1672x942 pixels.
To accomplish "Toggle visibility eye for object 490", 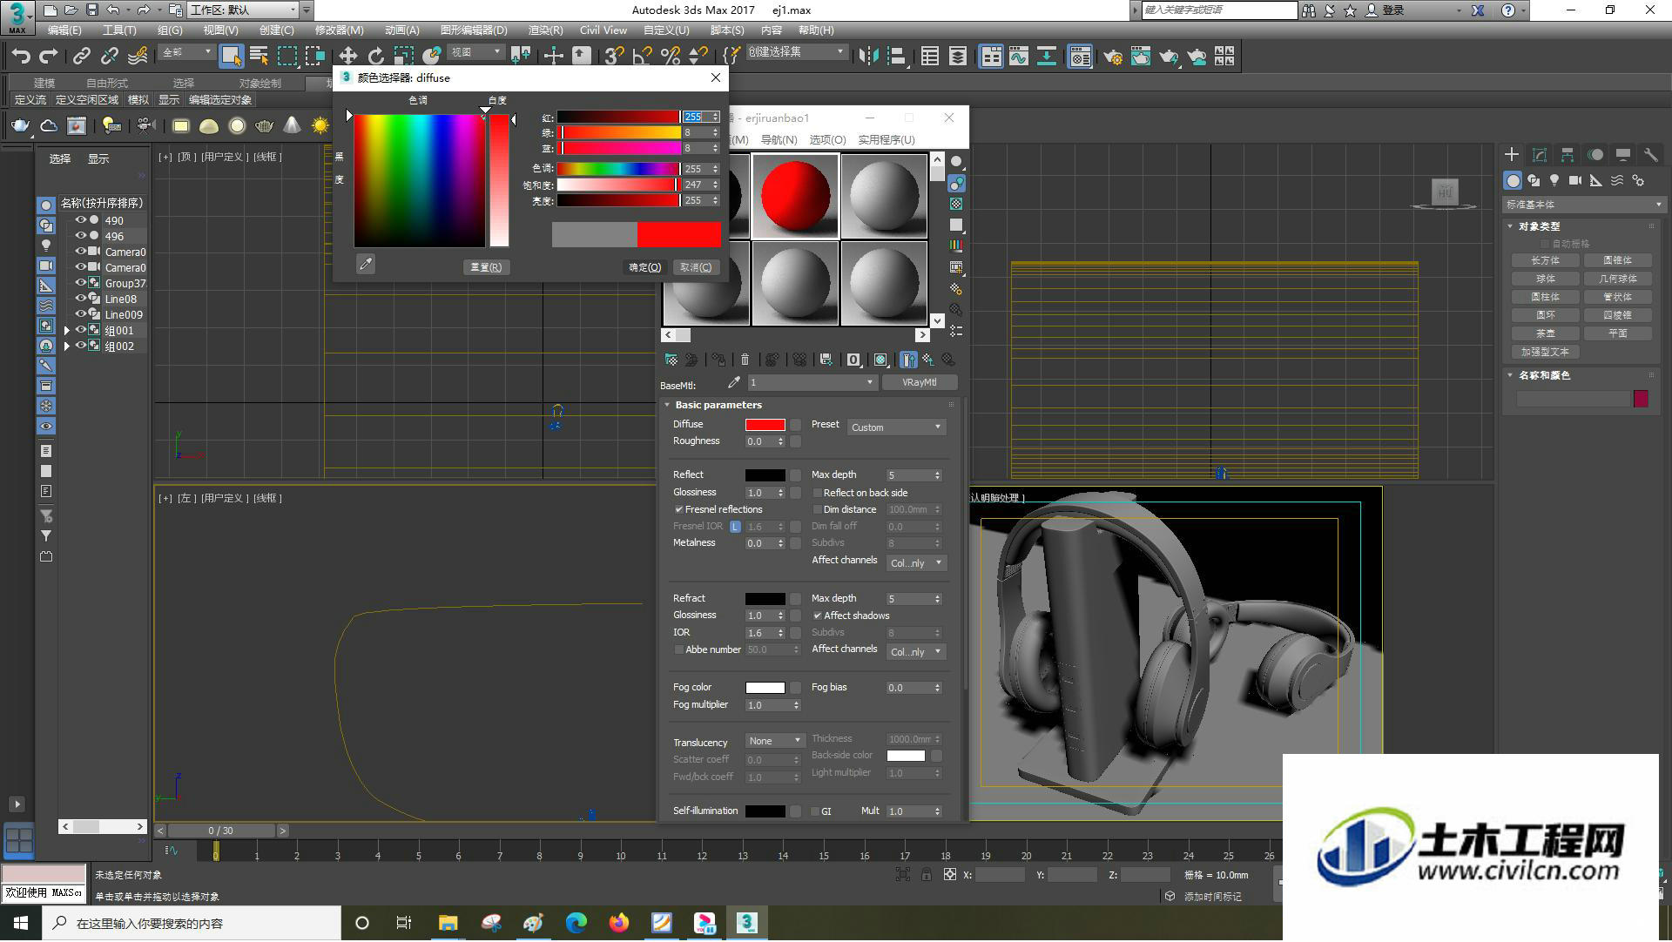I will [x=81, y=220].
